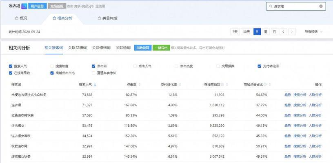Screen dimensions: 333x163
Task: Select the 关联修饰词 tab
Action: click(x=101, y=48)
